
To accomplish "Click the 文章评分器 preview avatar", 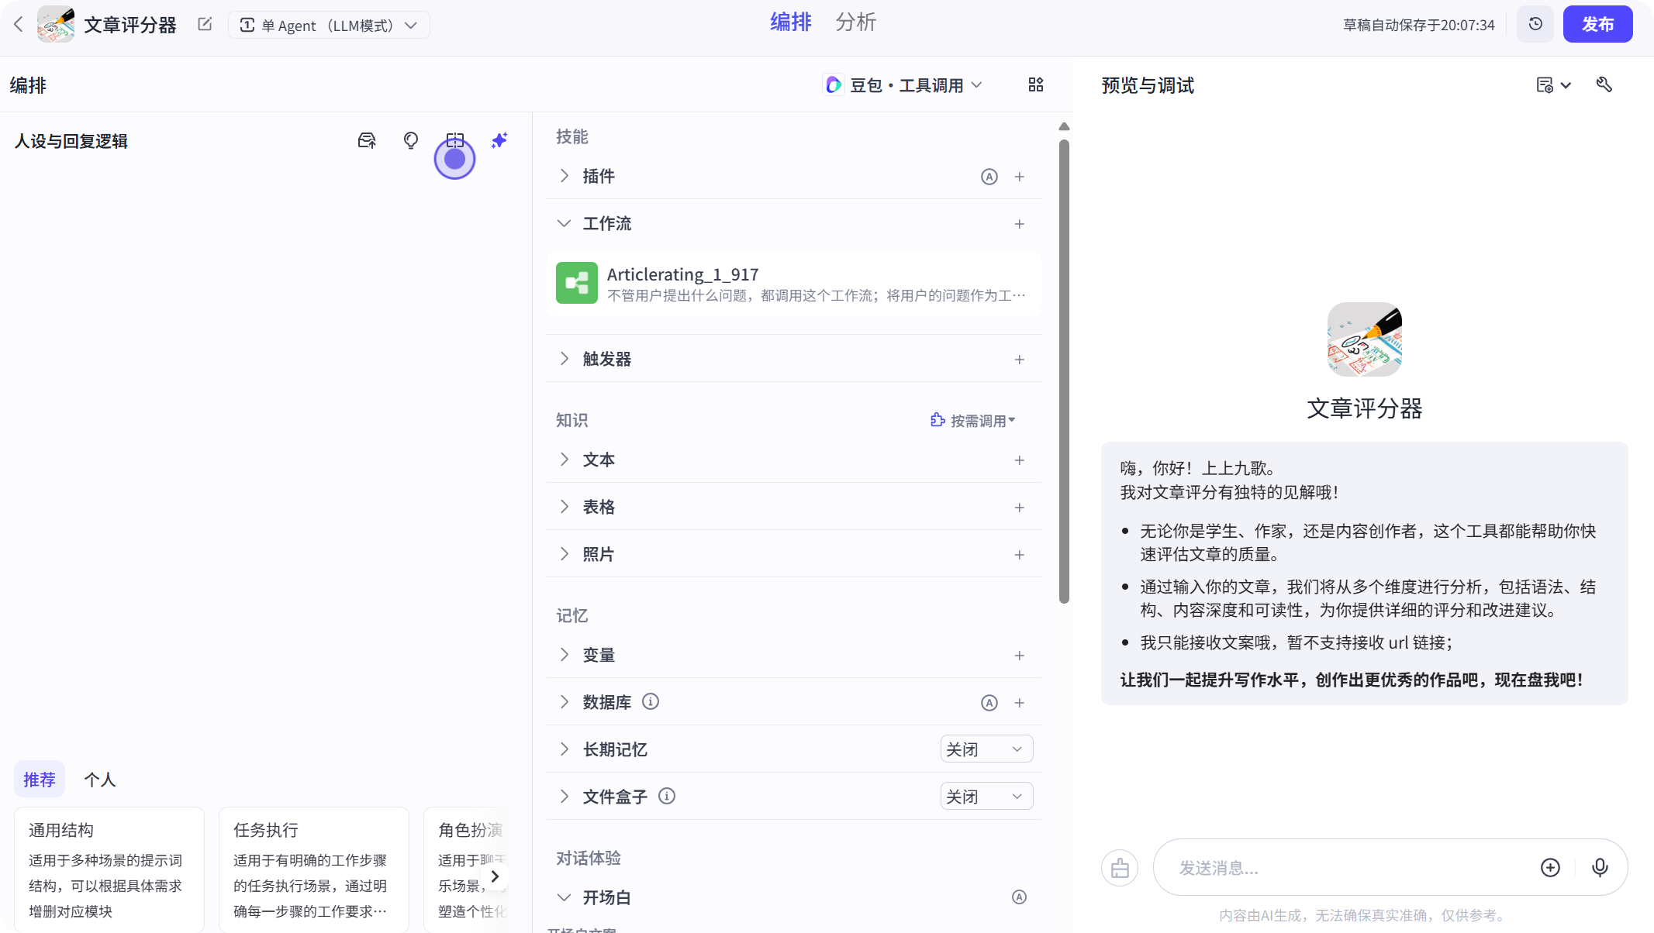I will coord(1364,339).
